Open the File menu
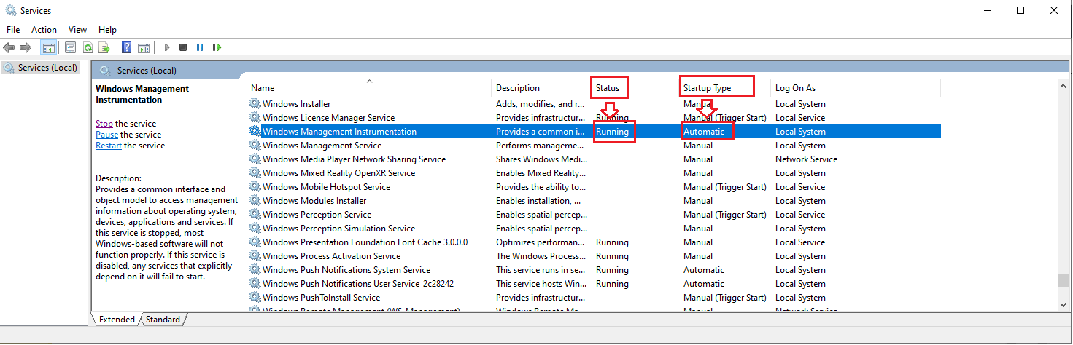Viewport: 1073px width, 345px height. point(13,30)
